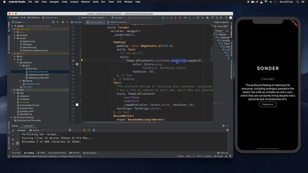The width and height of the screenshot is (308, 173).
Task: Open the Analyze menu
Action: coord(74,2)
